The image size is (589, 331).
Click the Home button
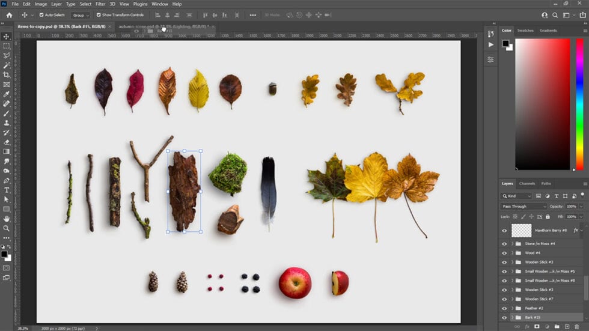point(10,15)
